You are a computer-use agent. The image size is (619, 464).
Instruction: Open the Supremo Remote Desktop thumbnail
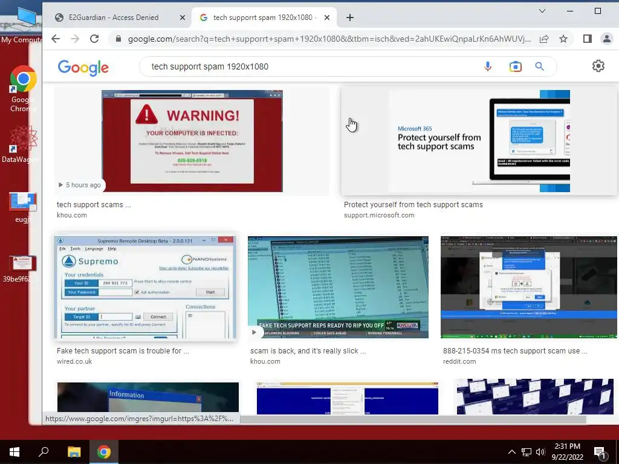pos(145,287)
